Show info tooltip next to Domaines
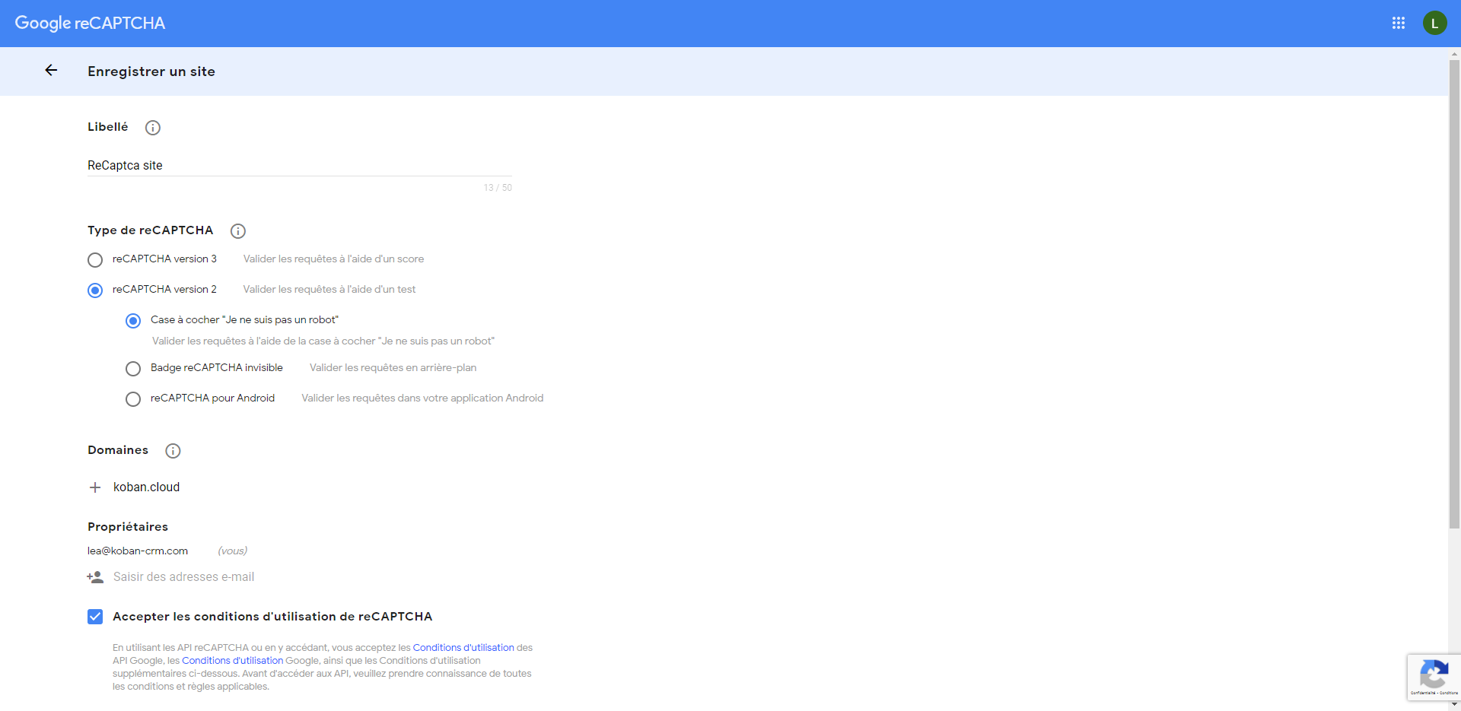This screenshot has width=1461, height=711. 173,451
